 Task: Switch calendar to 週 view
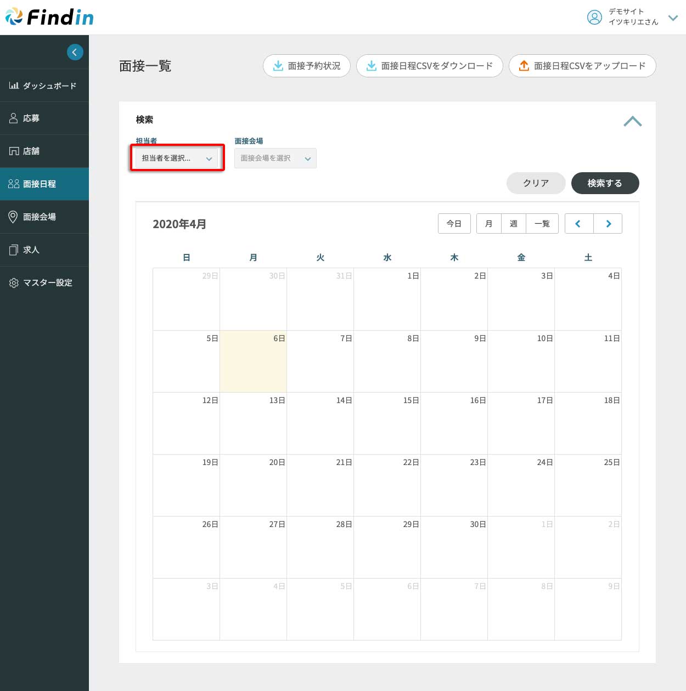click(x=513, y=224)
